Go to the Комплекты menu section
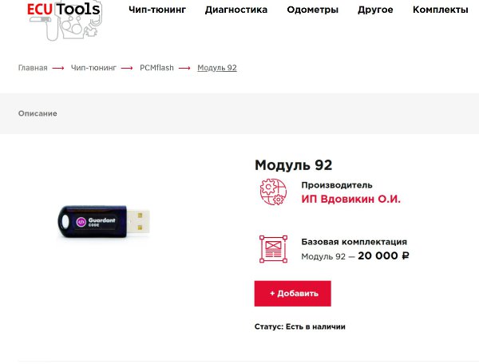 pos(440,10)
